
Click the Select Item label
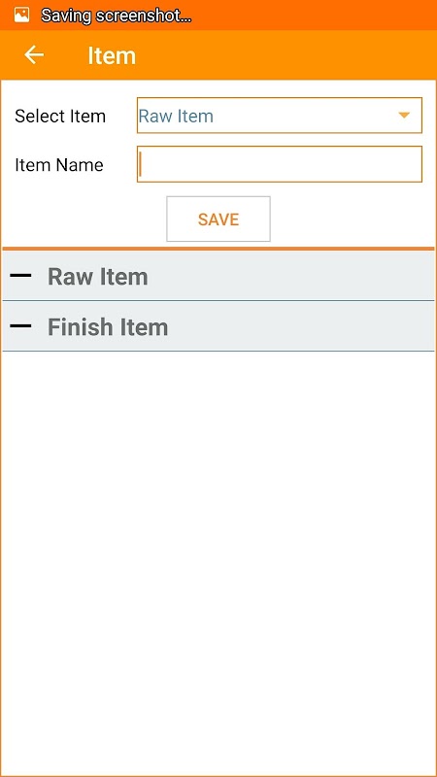coord(60,116)
